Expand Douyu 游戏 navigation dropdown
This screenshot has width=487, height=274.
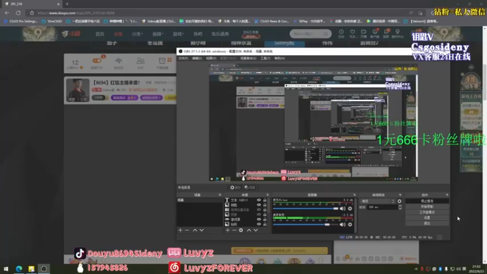tap(178, 34)
